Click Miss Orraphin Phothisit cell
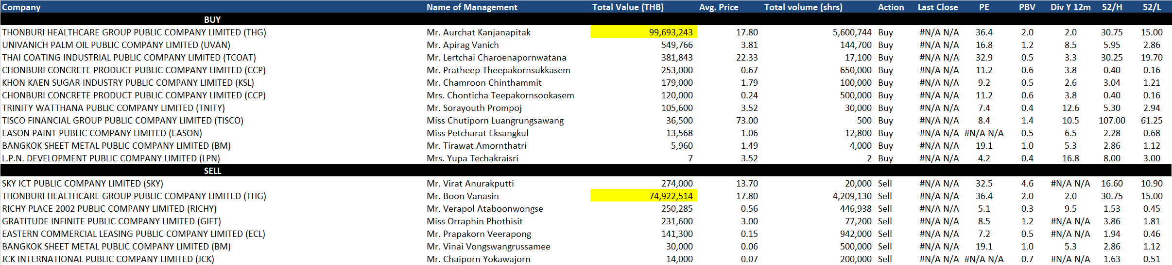The image size is (1172, 265). [475, 221]
